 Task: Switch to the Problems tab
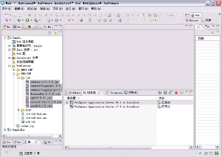[x=73, y=93]
